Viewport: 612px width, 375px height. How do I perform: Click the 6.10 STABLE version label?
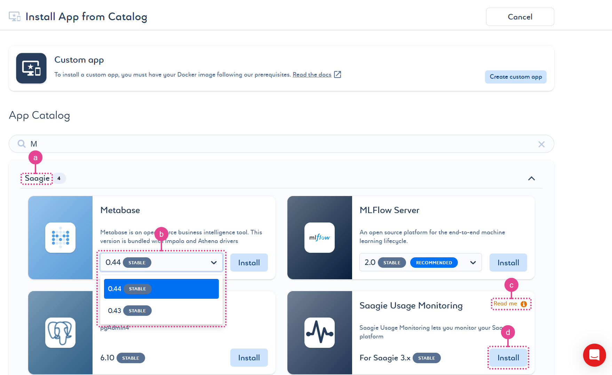122,358
